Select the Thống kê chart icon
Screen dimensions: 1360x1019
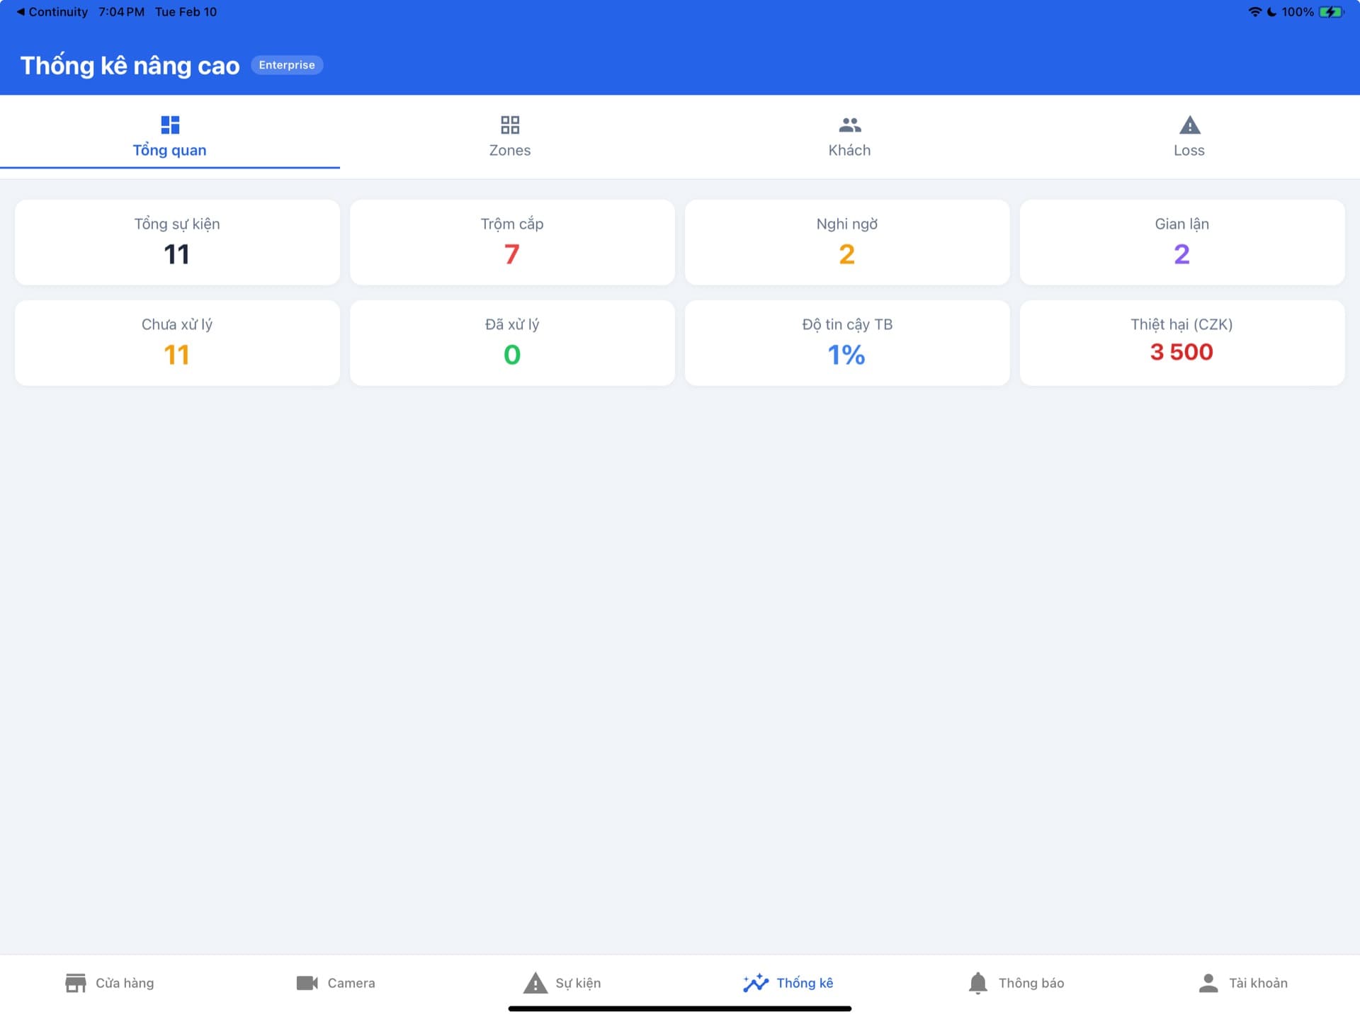pyautogui.click(x=756, y=983)
